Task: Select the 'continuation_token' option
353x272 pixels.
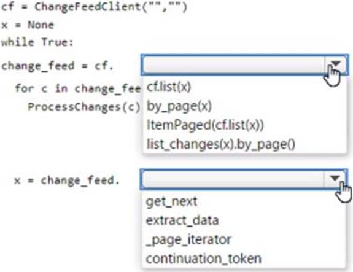Action: point(204,258)
